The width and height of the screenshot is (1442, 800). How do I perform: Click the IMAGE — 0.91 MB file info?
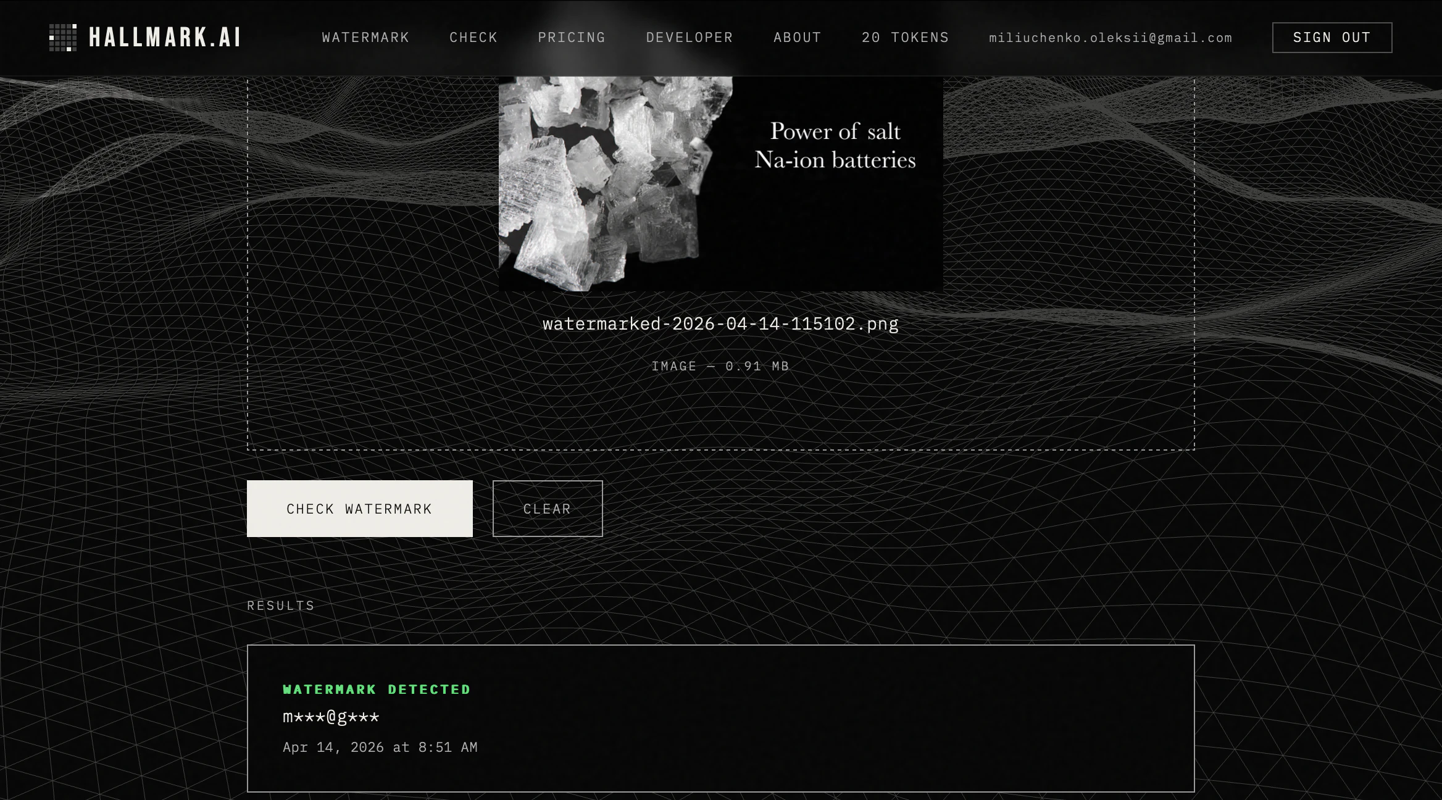tap(720, 367)
